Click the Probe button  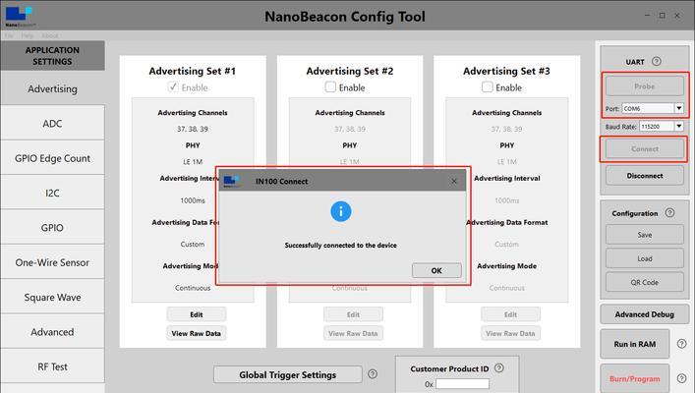coord(645,85)
